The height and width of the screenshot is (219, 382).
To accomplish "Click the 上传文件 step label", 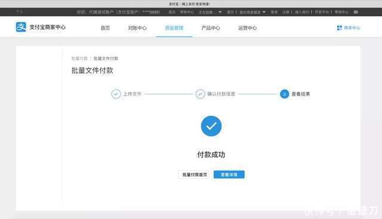I will tap(133, 94).
